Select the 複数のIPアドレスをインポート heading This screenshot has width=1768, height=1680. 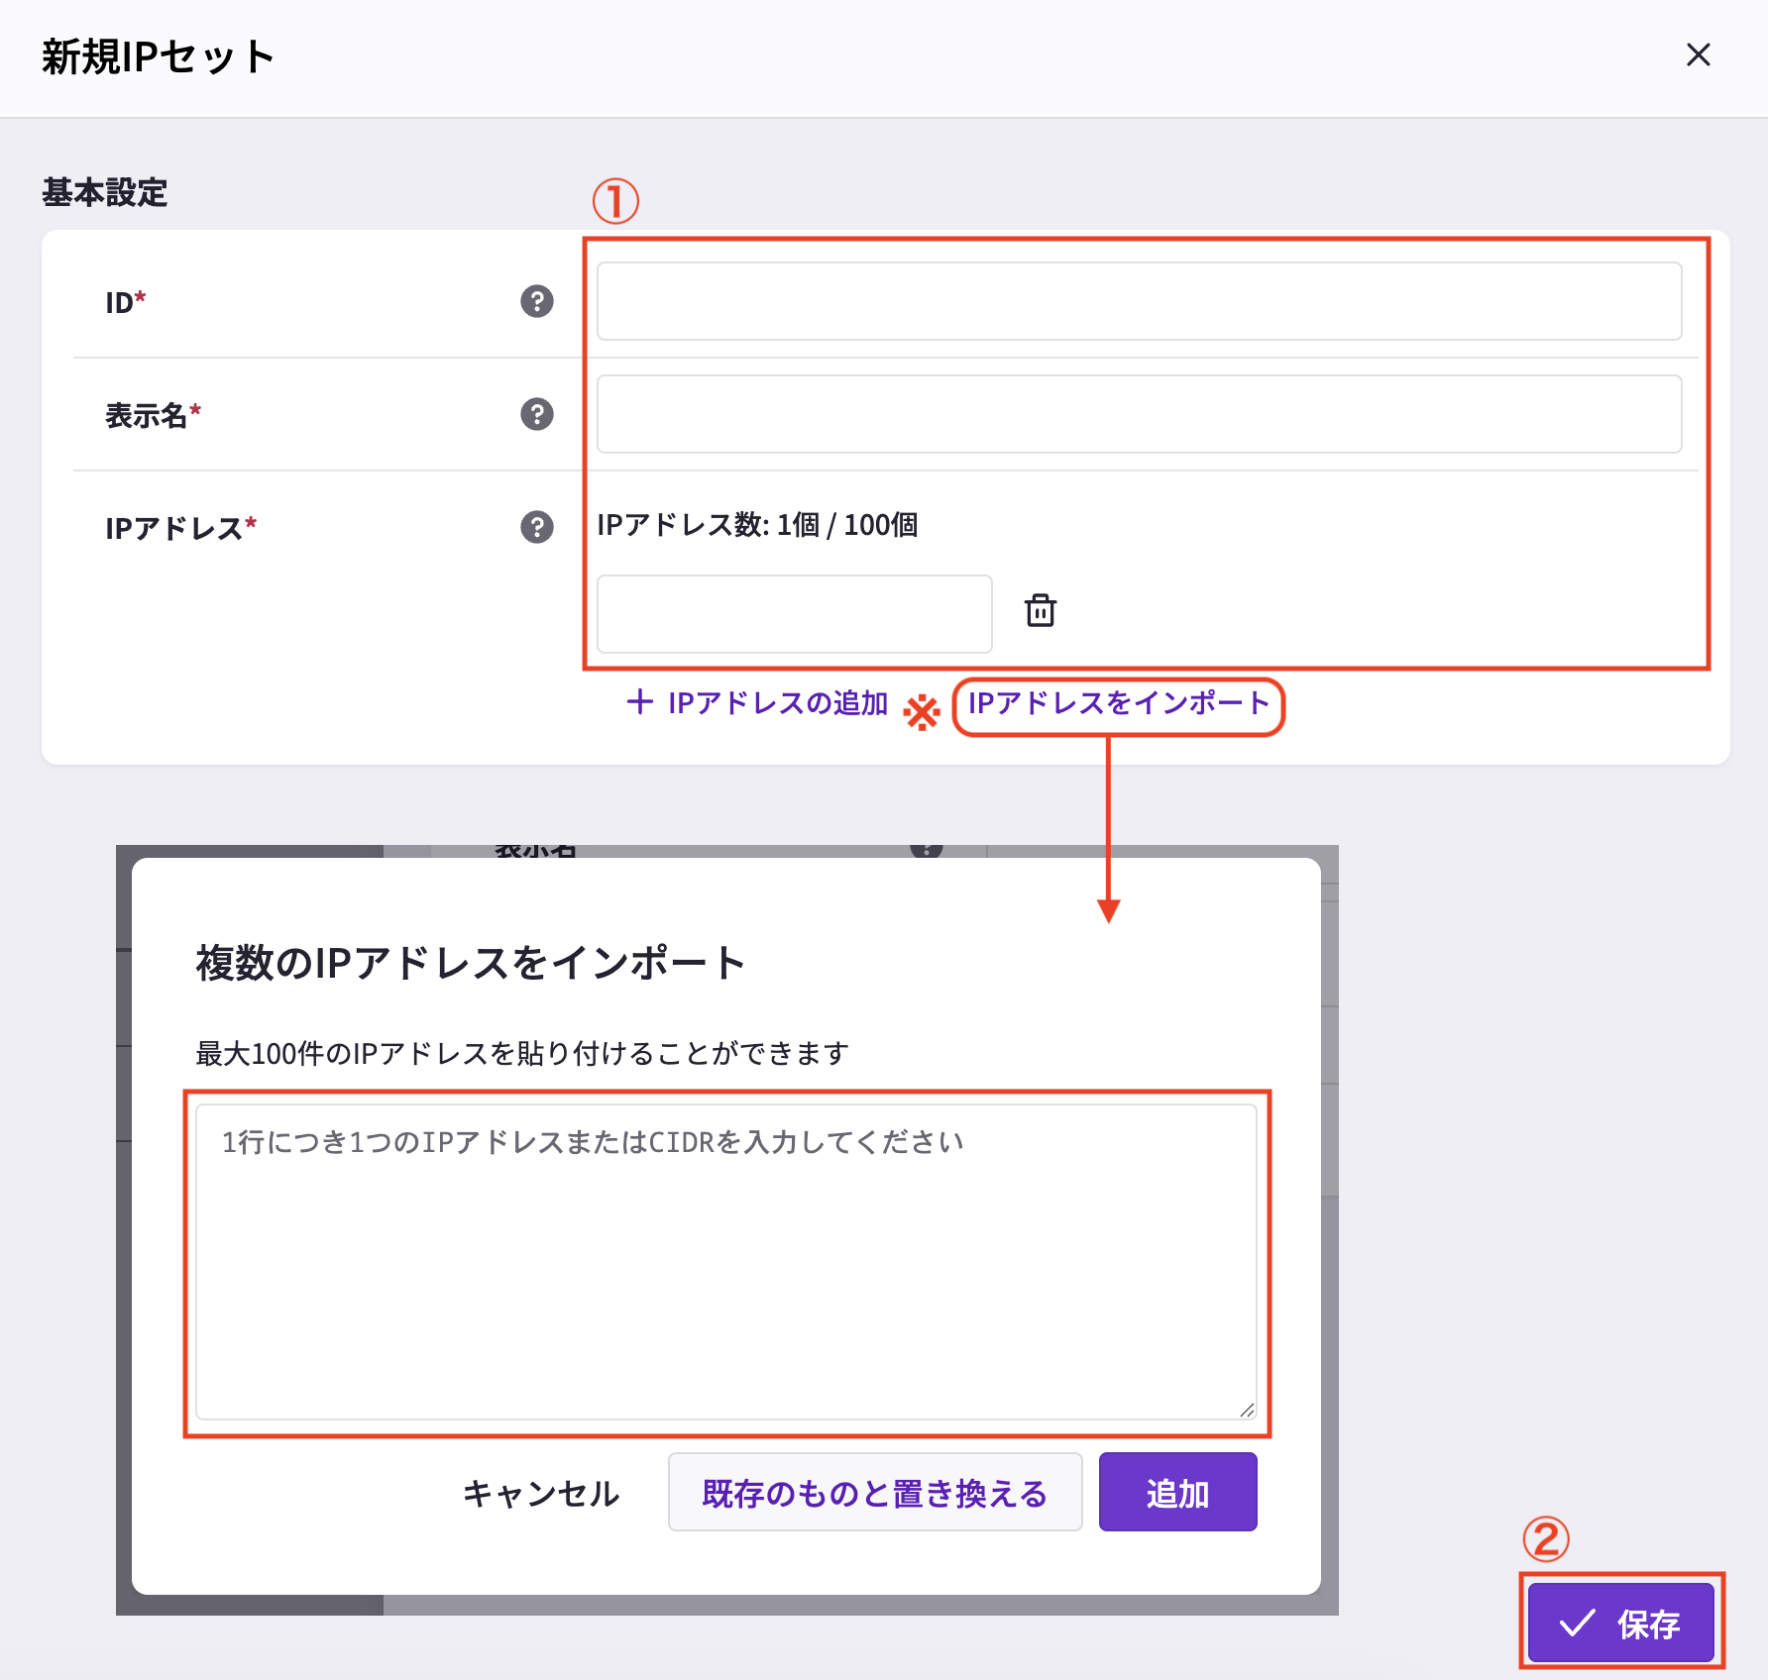click(471, 963)
